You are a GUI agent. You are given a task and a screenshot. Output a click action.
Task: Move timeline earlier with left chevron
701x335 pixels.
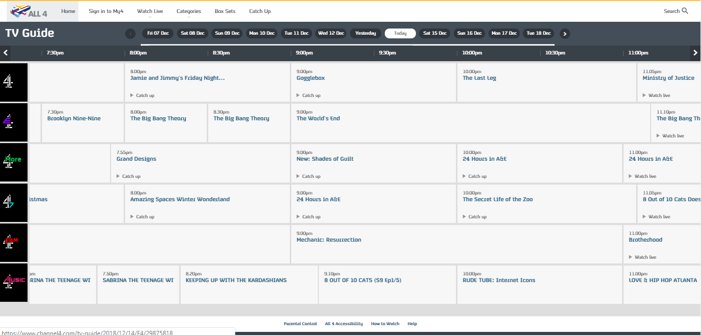[x=5, y=53]
